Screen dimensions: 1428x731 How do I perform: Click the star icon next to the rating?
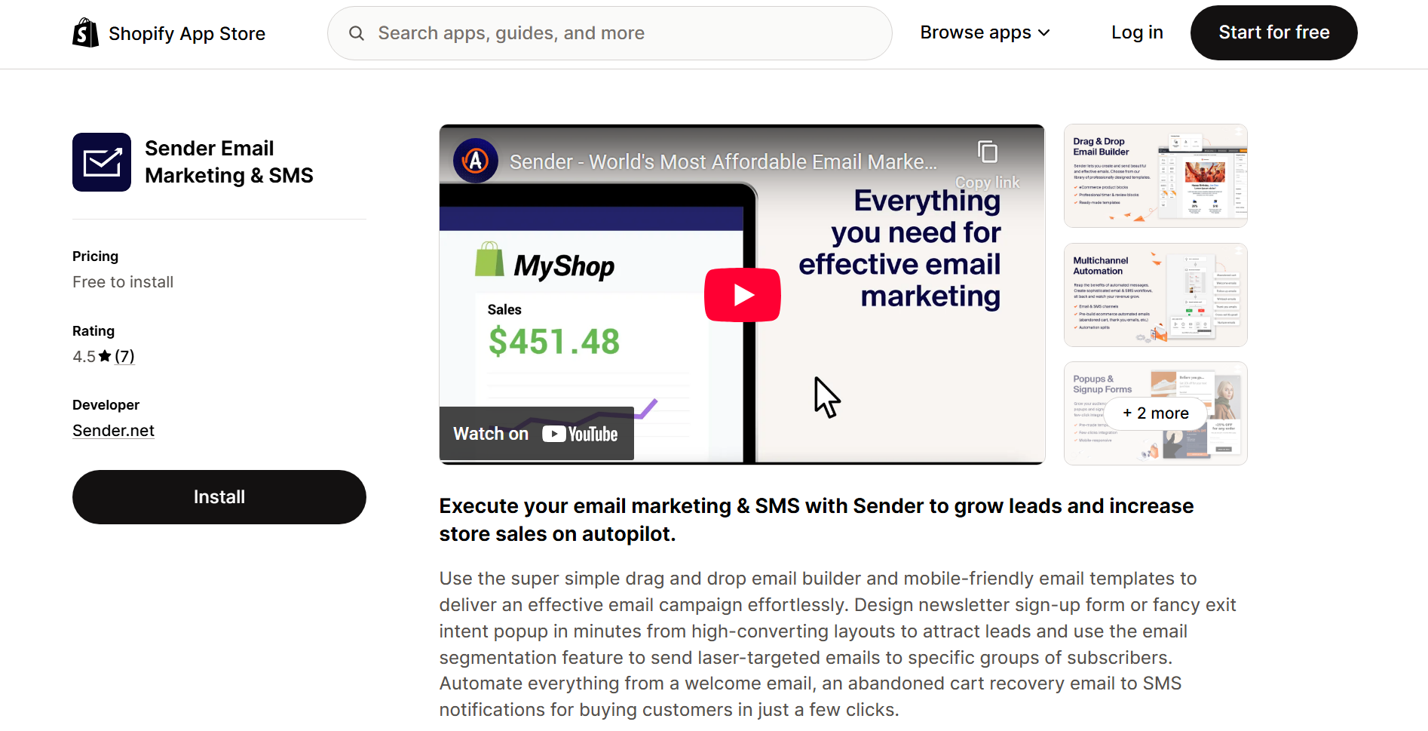coord(103,355)
